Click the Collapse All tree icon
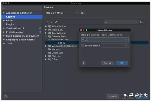Image resolution: width=152 pixels, height=102 pixels. tap(52, 22)
